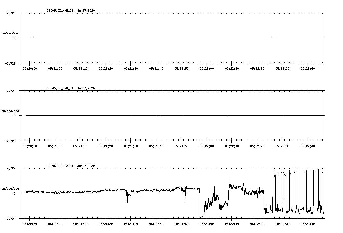Click the 05:22:00 time label under HNE plot
Image resolution: width=343 pixels, height=233 pixels.
coord(207,69)
